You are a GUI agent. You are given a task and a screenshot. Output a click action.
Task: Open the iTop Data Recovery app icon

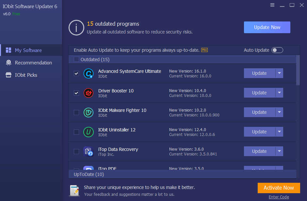point(89,151)
